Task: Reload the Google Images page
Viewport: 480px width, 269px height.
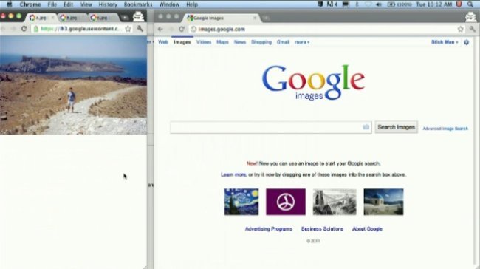Action: (181, 29)
